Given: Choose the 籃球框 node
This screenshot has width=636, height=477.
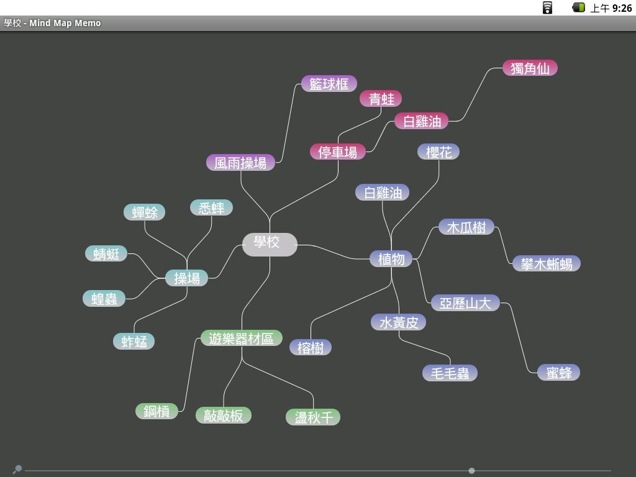Looking at the screenshot, I should (329, 84).
